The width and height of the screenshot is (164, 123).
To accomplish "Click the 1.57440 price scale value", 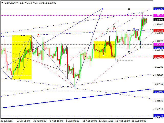I will [x=159, y=25].
